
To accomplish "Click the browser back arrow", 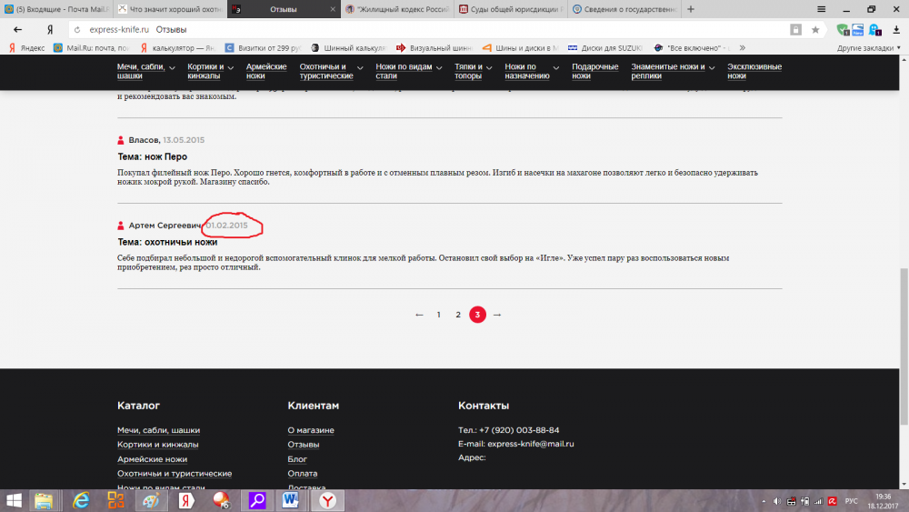I will [17, 29].
